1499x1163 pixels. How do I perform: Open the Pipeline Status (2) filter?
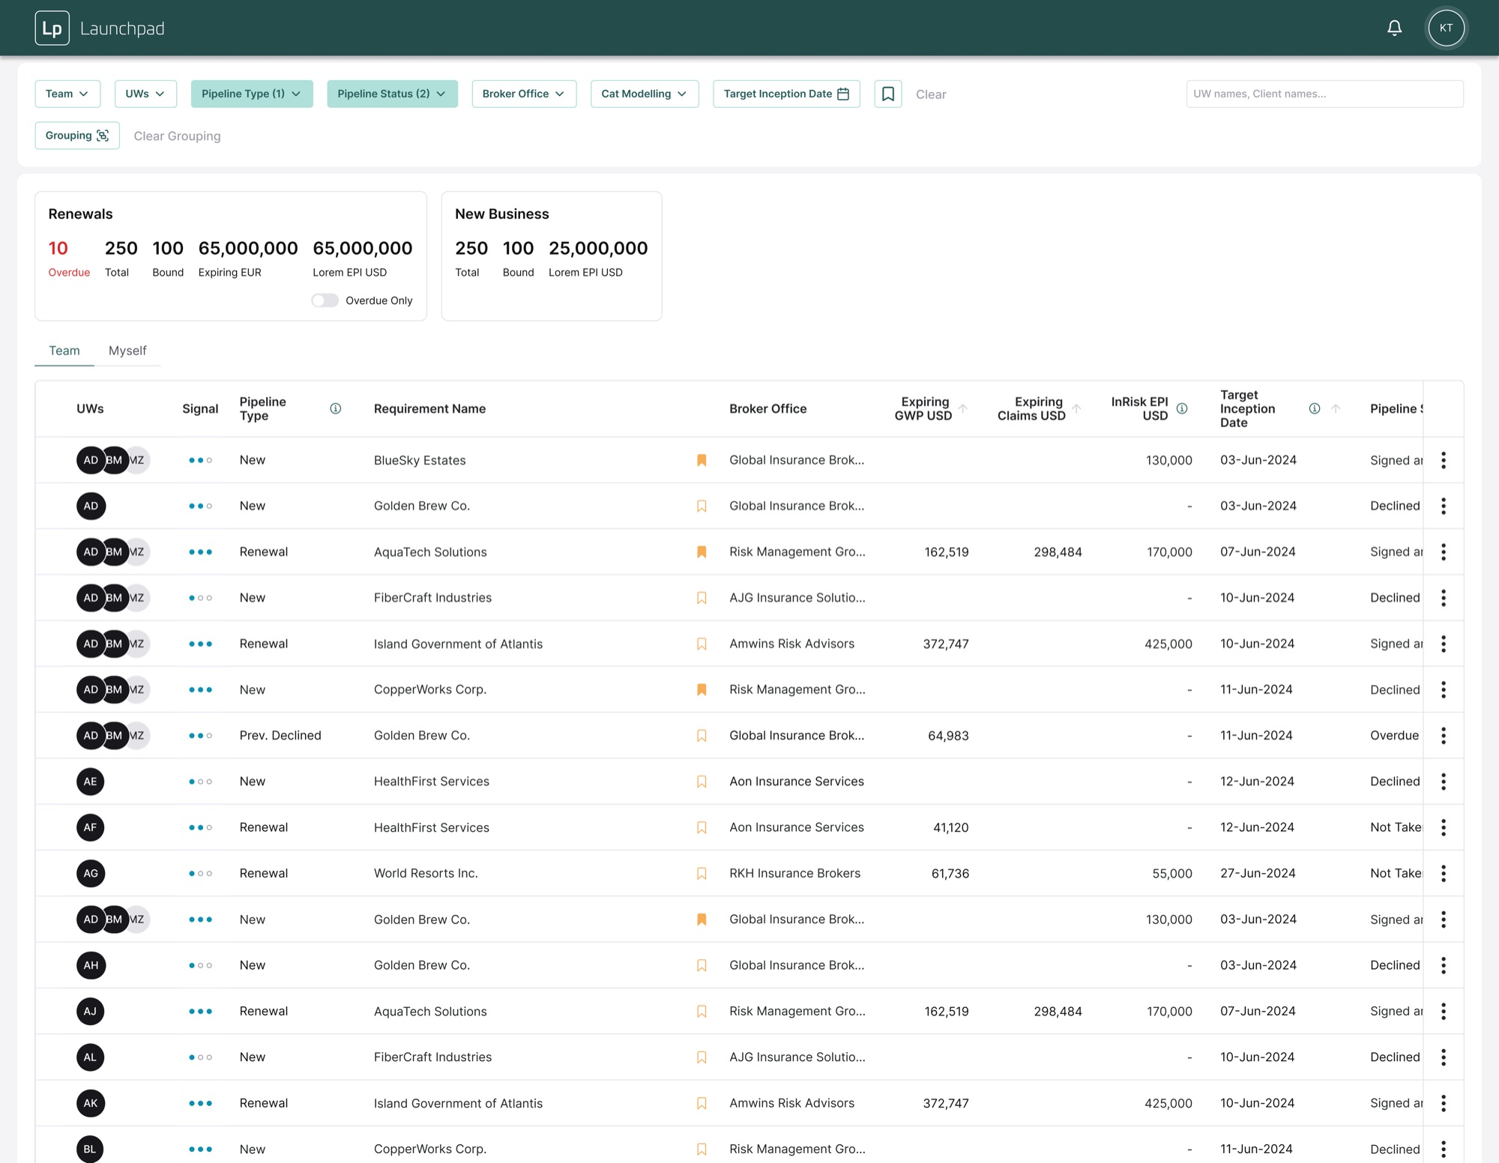coord(392,94)
